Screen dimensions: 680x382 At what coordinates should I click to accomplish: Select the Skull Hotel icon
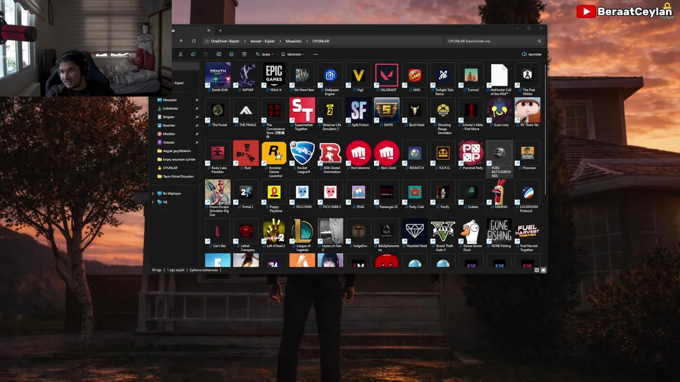[415, 110]
